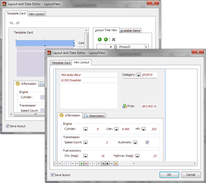
Task: Click the Group22 node icon
Action: click(115, 47)
